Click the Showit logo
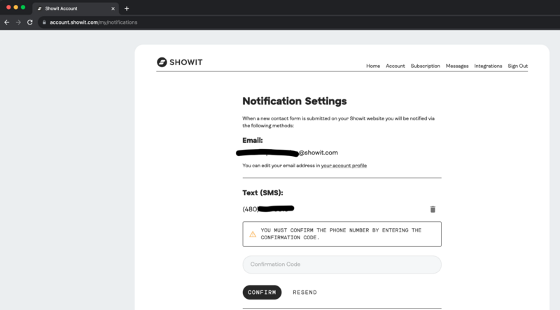The image size is (560, 310). click(x=180, y=62)
